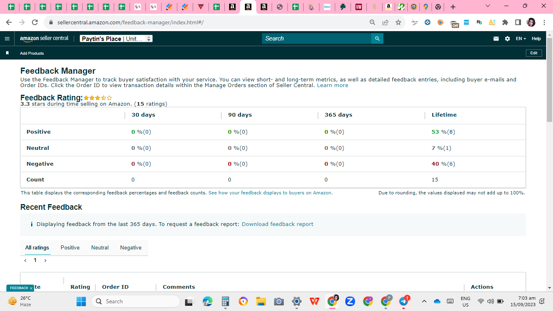Open Telegram from the taskbar

[404, 301]
